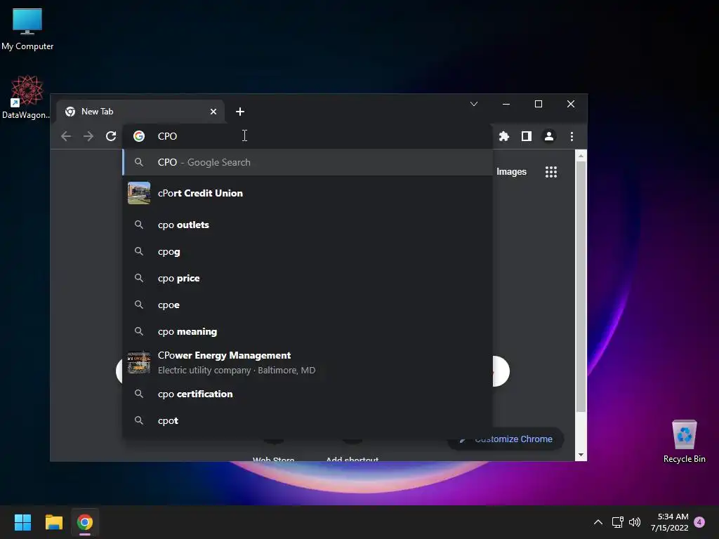This screenshot has height=539, width=719.
Task: Click the Customize Chrome button
Action: (x=506, y=439)
